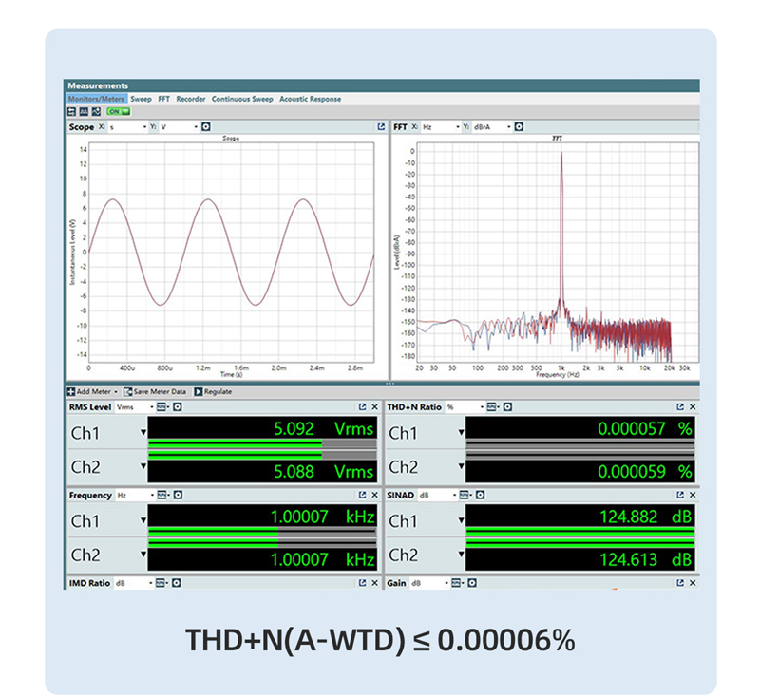The height and width of the screenshot is (696, 760).
Task: Click the Add Meter button
Action: point(92,391)
